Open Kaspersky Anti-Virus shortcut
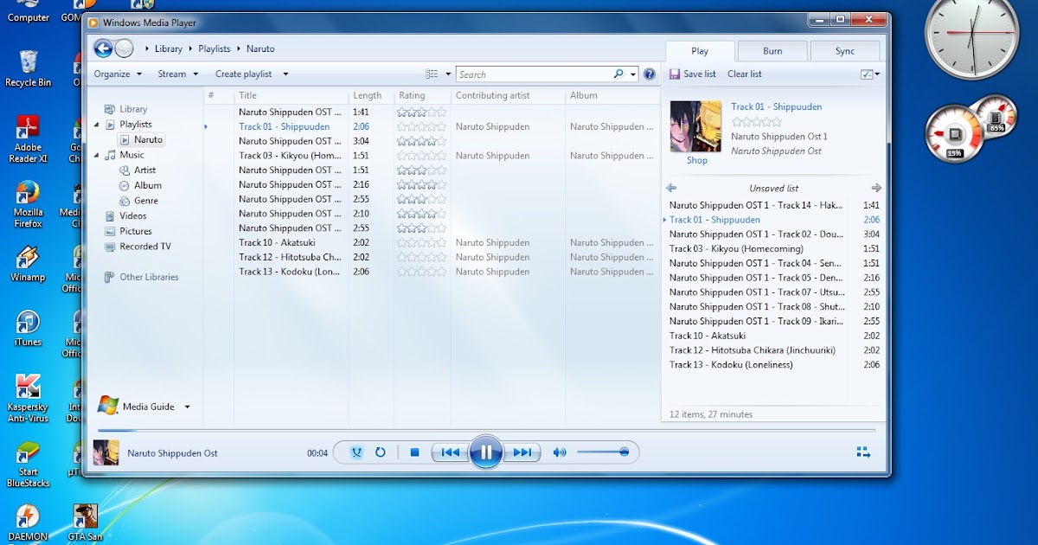Image resolution: width=1038 pixels, height=545 pixels. (x=28, y=399)
